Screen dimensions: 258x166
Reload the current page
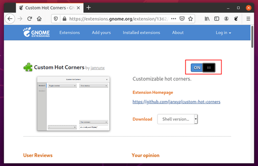(x=29, y=19)
